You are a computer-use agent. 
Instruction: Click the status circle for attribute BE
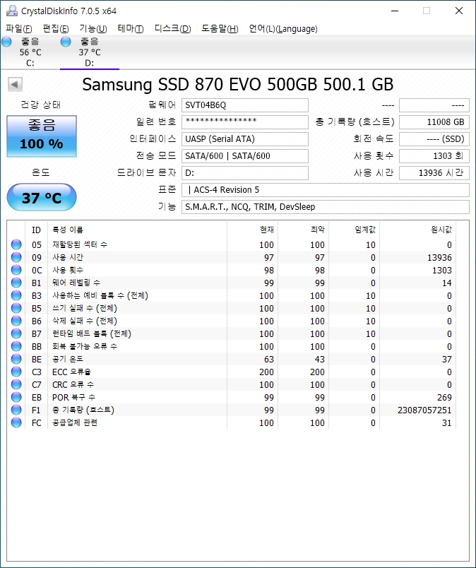[16, 359]
